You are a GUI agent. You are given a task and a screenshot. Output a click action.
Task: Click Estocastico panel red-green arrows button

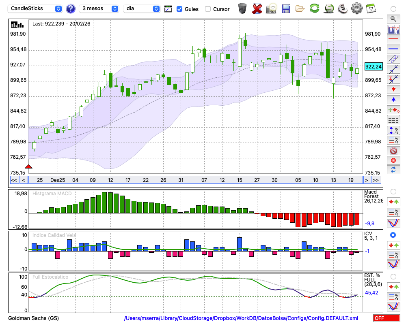coord(393,287)
